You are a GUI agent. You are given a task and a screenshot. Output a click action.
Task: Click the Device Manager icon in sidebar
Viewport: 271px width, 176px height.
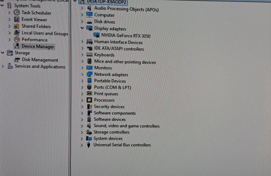coord(17,46)
